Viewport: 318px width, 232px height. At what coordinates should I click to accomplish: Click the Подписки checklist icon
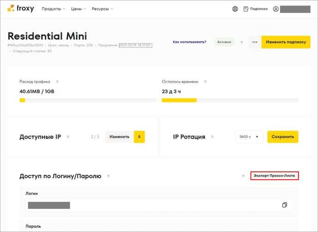246,9
